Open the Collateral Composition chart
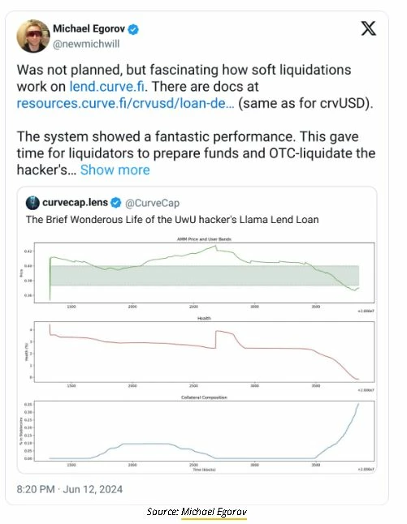The height and width of the screenshot is (524, 407). (x=204, y=431)
